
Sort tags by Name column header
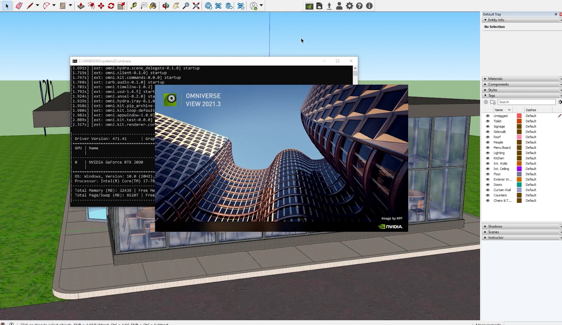502,110
